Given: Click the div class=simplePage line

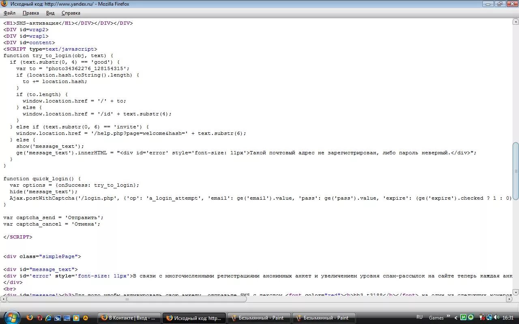Looking at the screenshot, I should 42,256.
